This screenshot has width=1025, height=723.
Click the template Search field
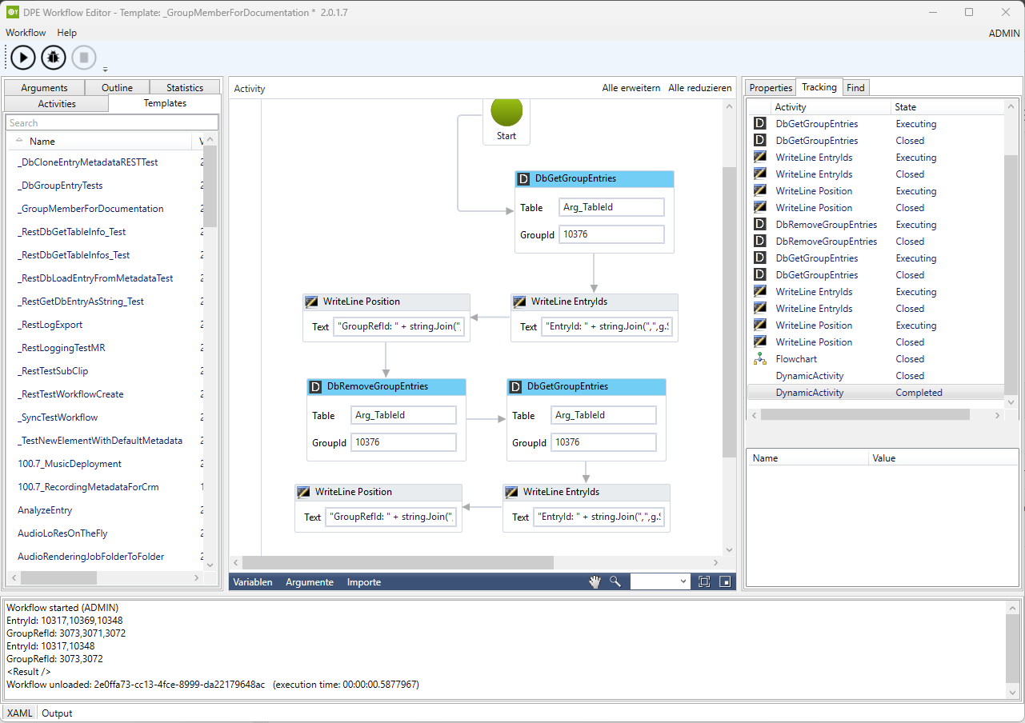[111, 123]
